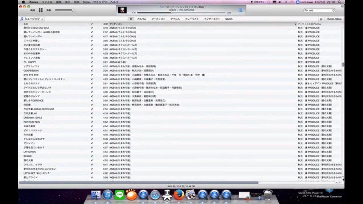Viewport: 363px width, 204px height.
Task: Select the song 愛しさのDEFENCE
Action: pos(33,100)
